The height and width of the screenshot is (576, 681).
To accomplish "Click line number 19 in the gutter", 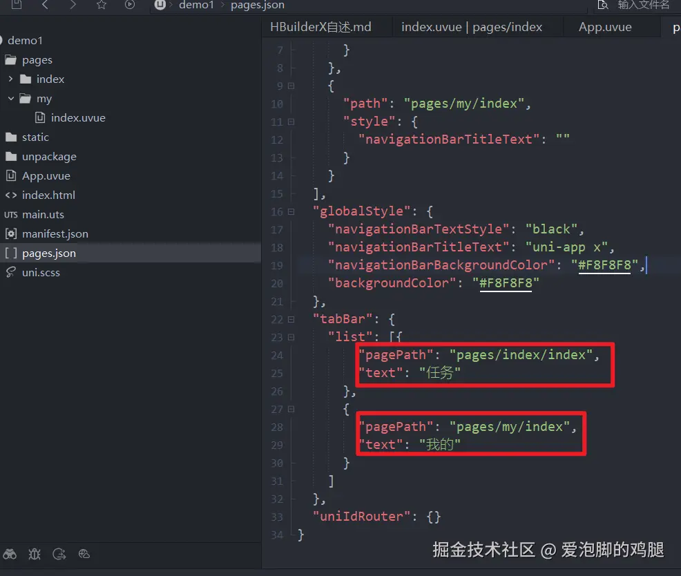I will pos(277,265).
